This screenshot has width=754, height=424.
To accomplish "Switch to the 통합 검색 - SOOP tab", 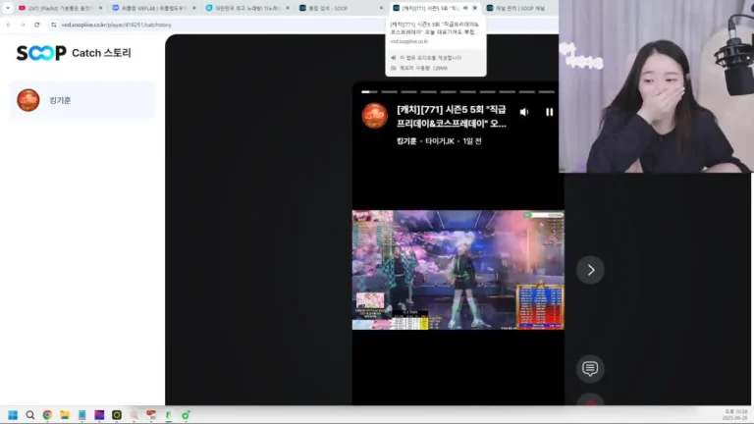I will point(341,8).
